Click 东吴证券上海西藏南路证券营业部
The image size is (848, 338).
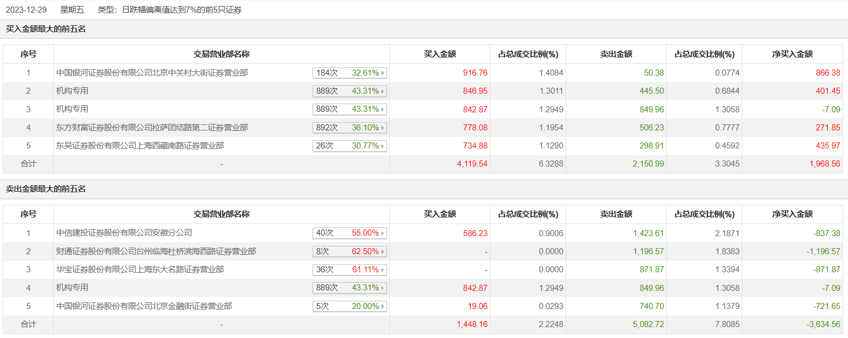pyautogui.click(x=140, y=146)
